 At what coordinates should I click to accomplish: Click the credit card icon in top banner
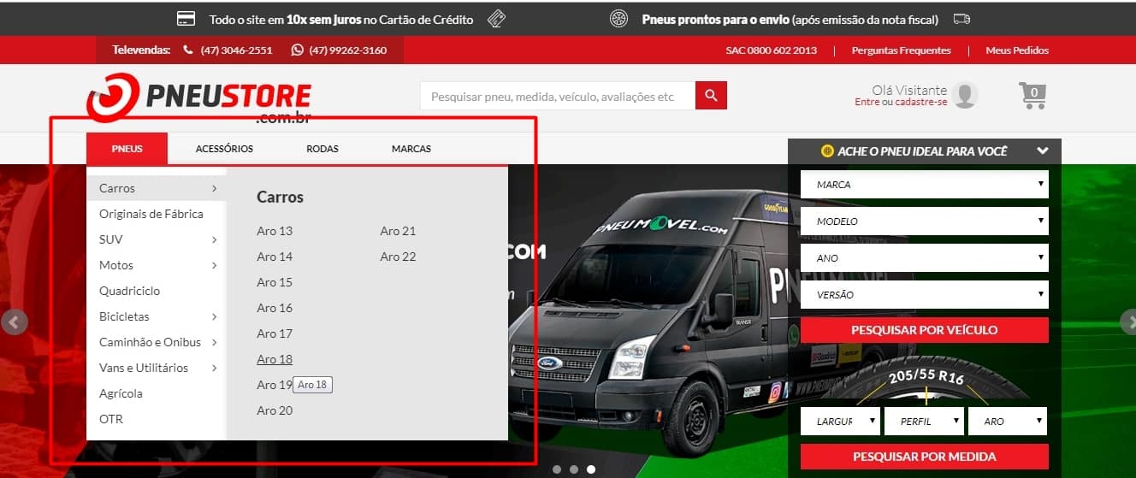click(x=186, y=19)
